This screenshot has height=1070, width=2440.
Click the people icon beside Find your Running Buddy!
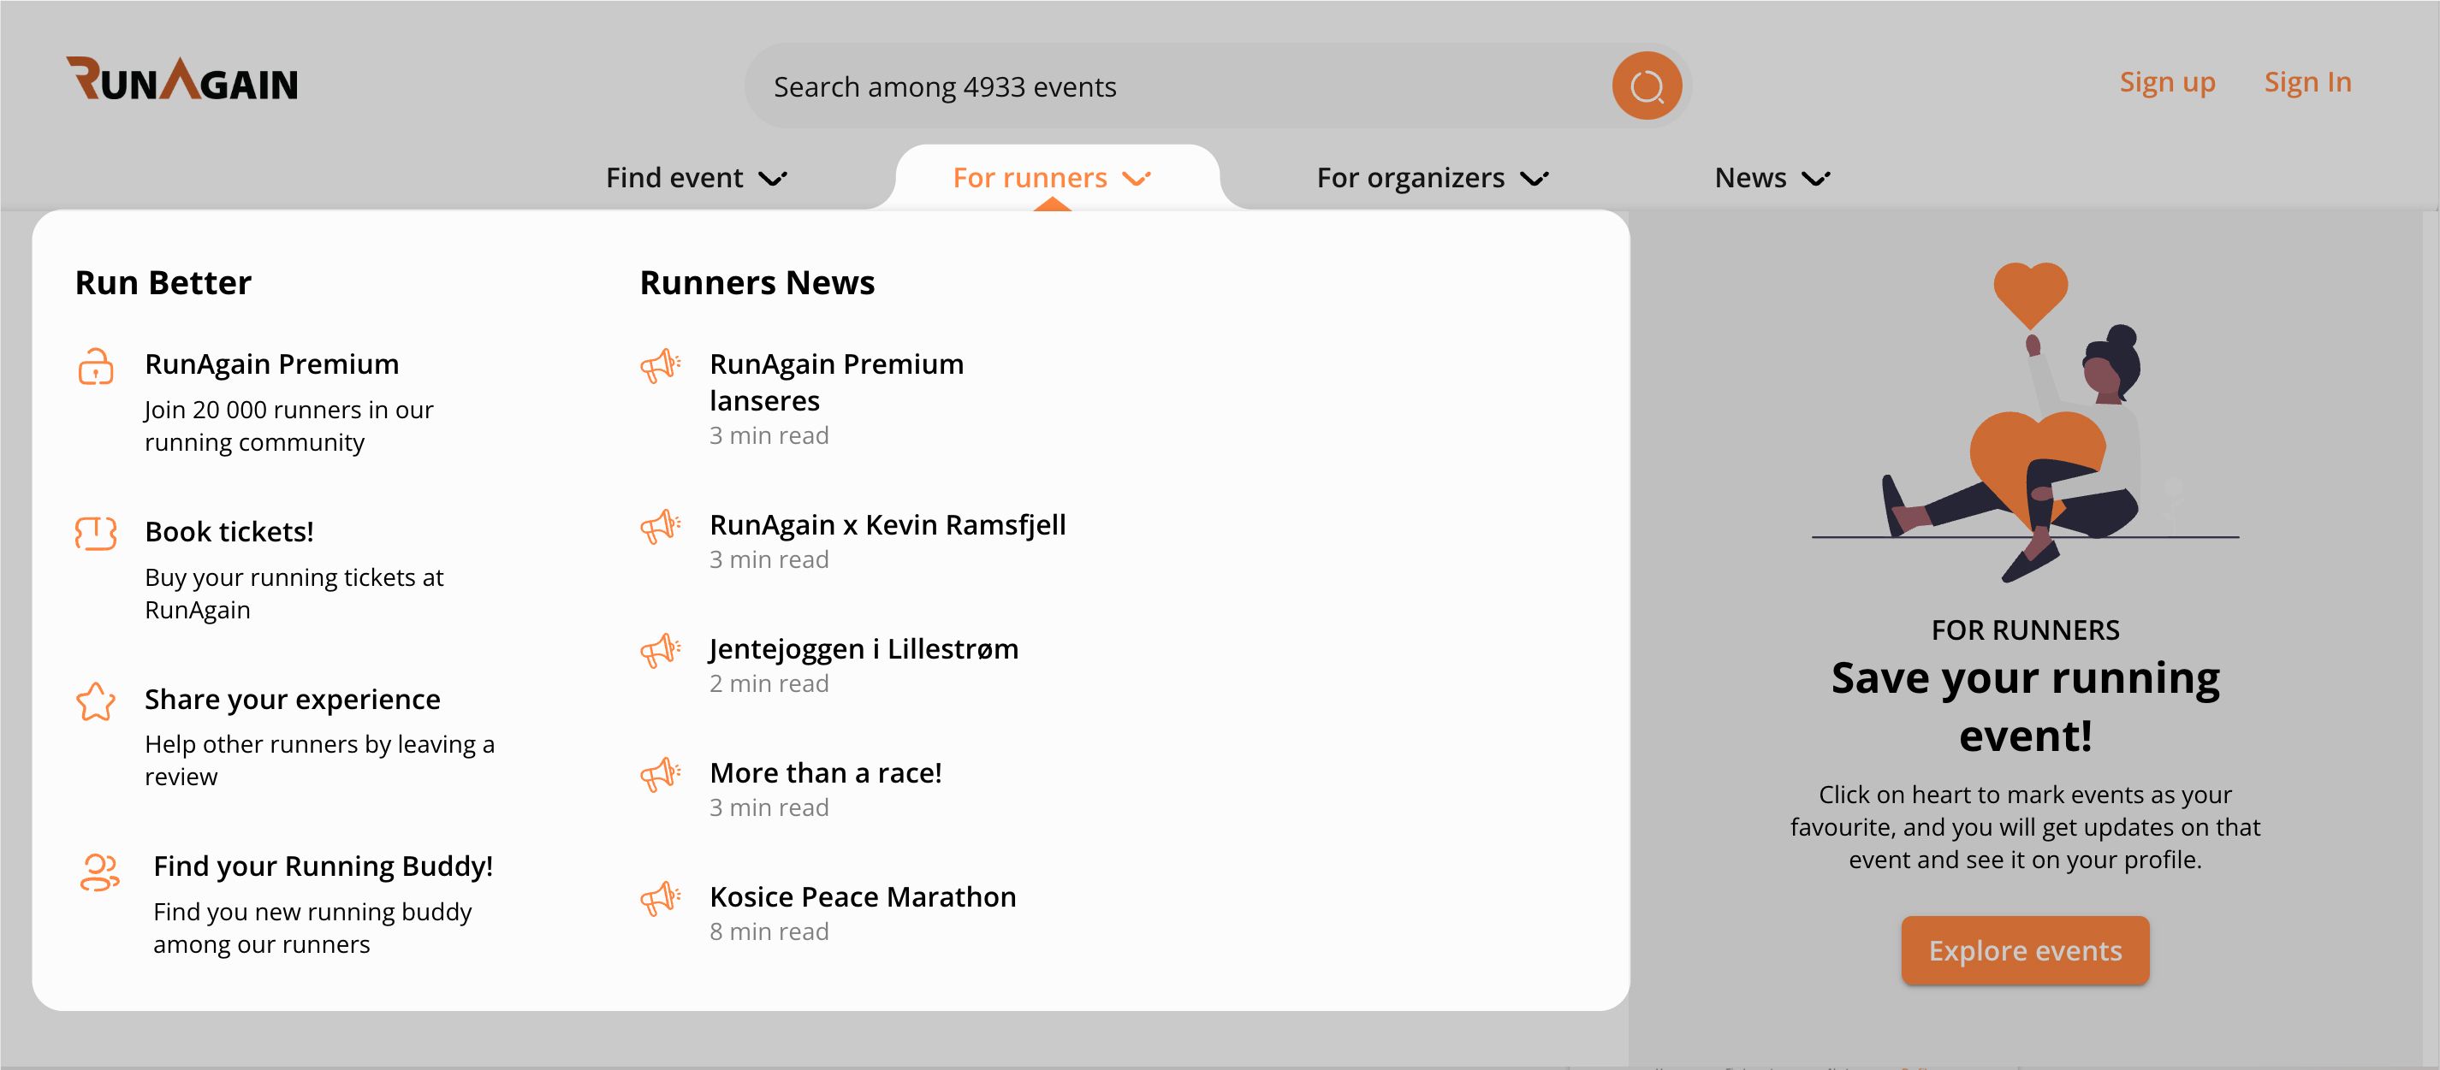[99, 872]
